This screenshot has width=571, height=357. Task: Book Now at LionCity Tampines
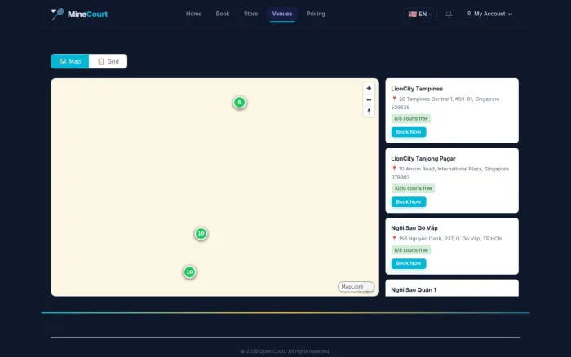tap(409, 132)
